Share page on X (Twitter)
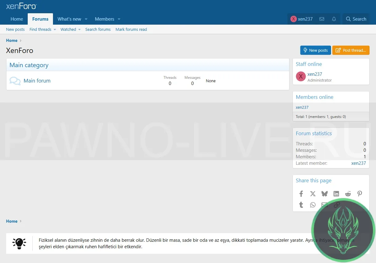 (x=313, y=194)
